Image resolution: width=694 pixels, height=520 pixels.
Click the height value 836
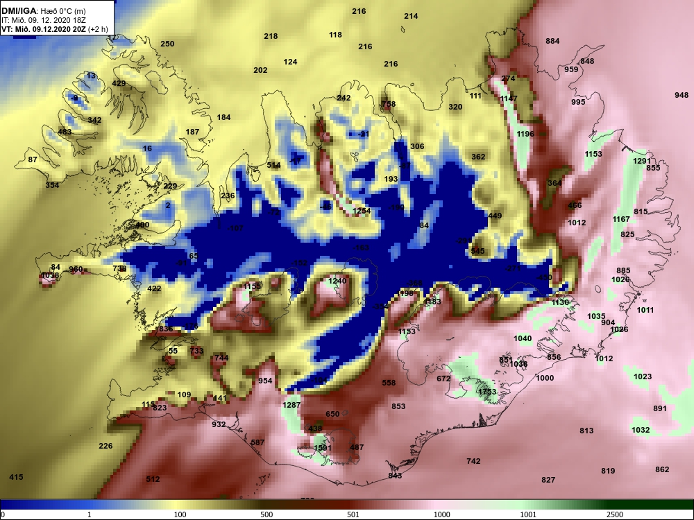click(x=166, y=329)
